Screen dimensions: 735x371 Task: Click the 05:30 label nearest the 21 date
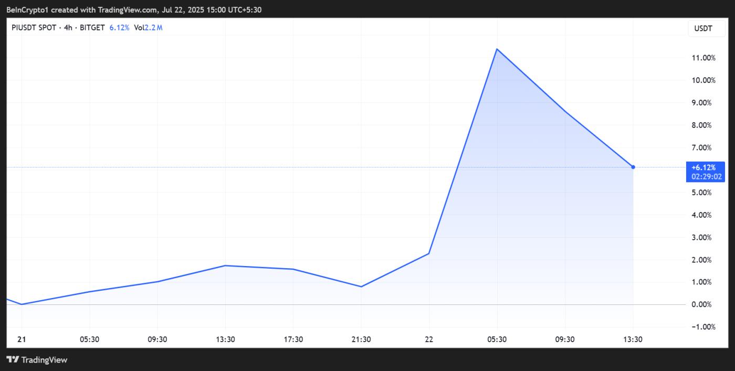coord(90,340)
